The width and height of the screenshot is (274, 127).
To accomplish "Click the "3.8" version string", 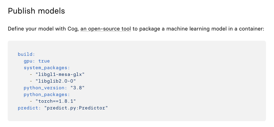I will (78, 88).
